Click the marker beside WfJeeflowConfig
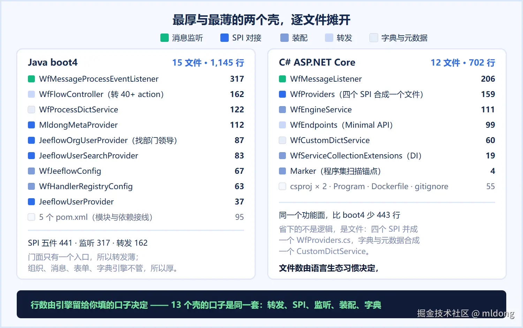 pos(31,171)
